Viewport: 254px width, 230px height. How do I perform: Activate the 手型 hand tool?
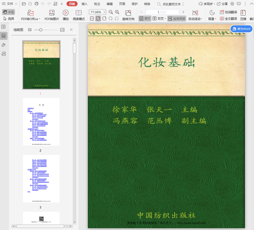point(9,12)
